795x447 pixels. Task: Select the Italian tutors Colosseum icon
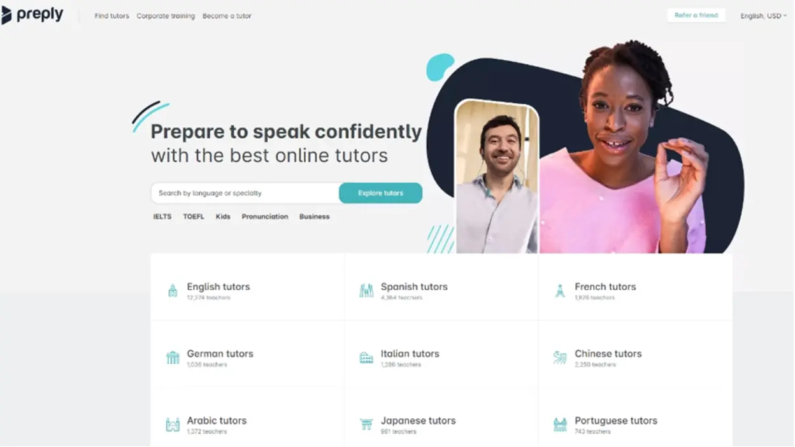[366, 358]
